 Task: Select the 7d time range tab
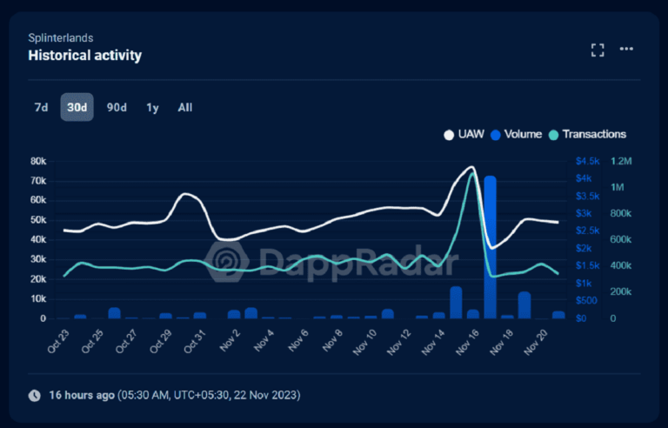coord(41,108)
